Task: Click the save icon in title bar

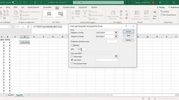Action: [20, 2]
